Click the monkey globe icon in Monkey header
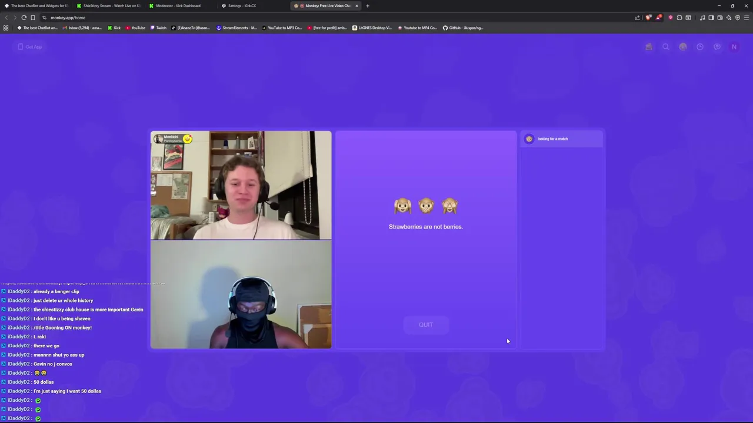 683,47
